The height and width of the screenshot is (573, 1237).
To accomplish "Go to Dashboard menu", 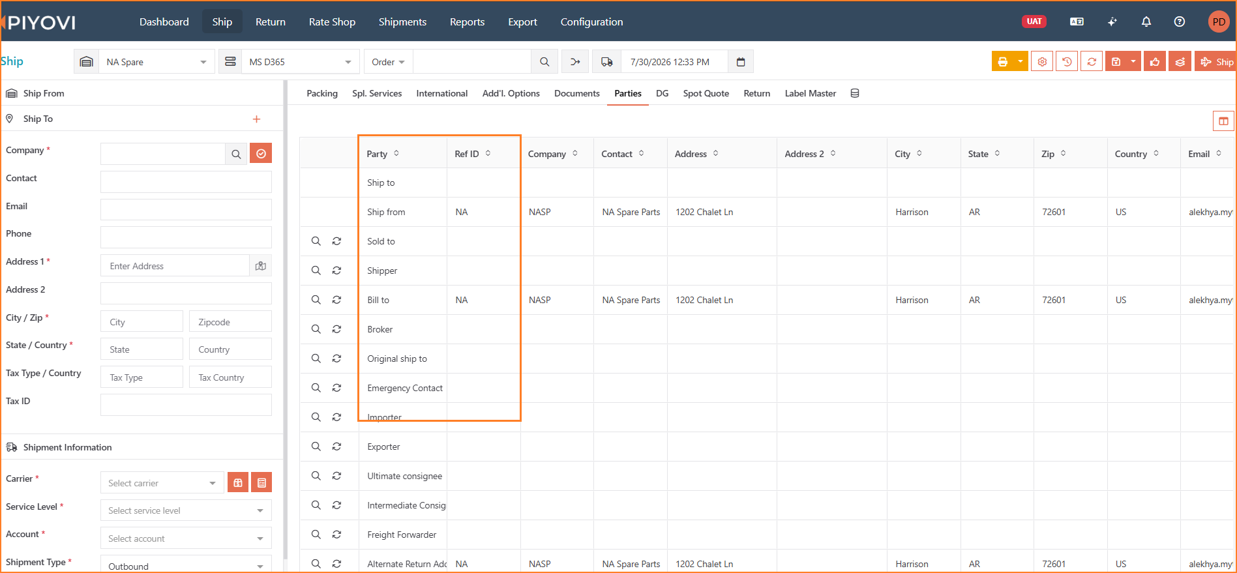I will (x=164, y=22).
